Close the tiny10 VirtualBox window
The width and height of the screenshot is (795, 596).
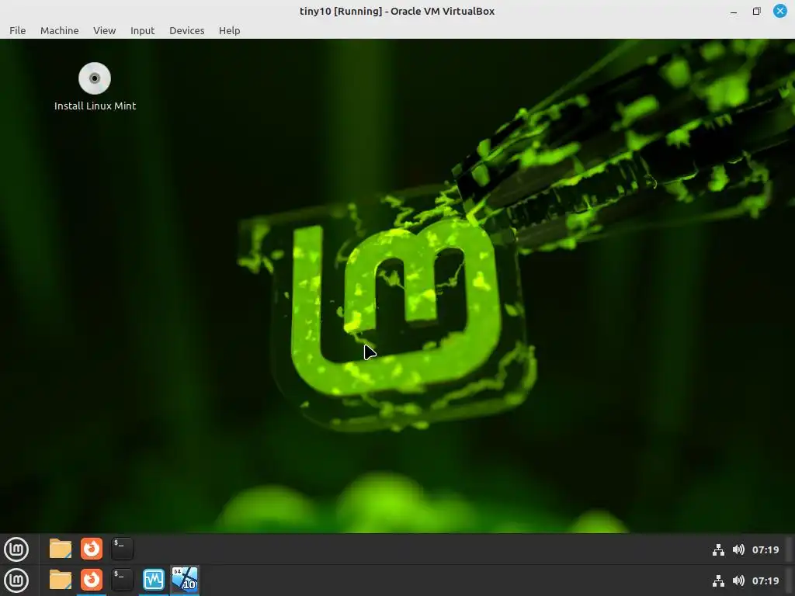pyautogui.click(x=780, y=11)
